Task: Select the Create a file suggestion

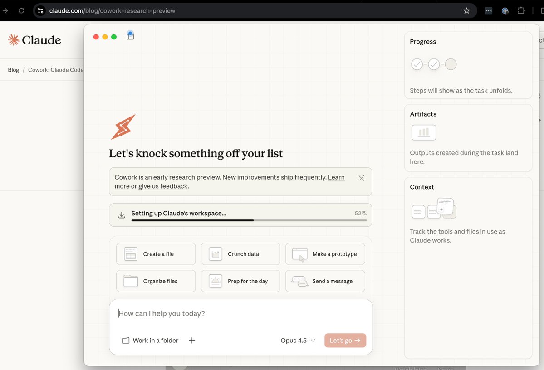Action: coord(156,254)
